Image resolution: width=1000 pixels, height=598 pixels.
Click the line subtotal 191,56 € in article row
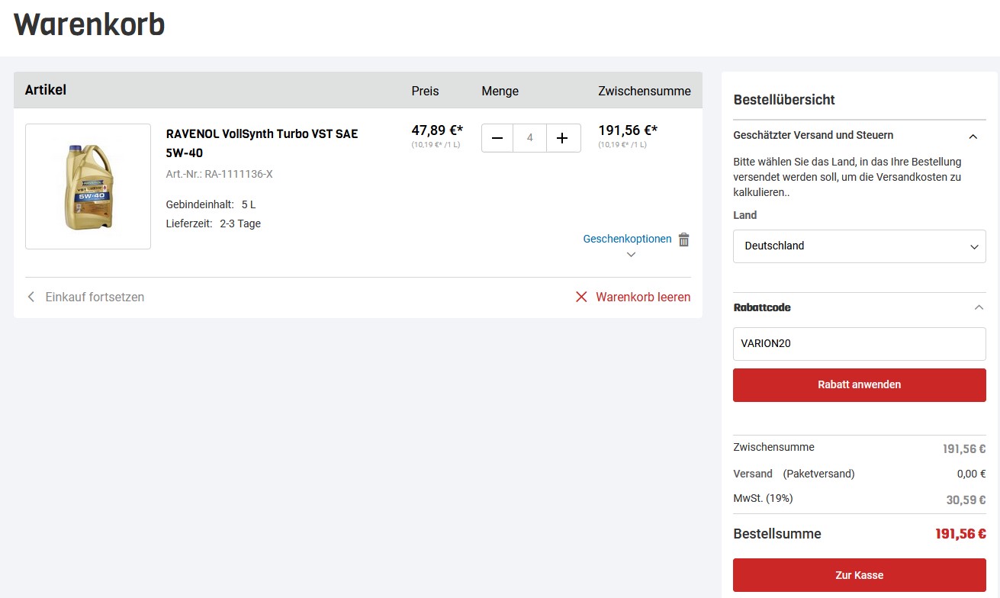click(x=628, y=130)
